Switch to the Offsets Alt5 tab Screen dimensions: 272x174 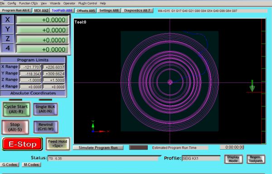click(x=86, y=11)
